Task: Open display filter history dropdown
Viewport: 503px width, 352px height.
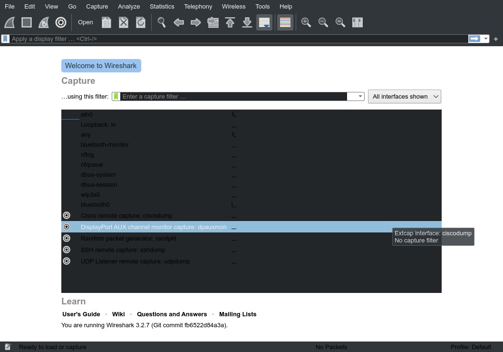Action: pyautogui.click(x=486, y=39)
